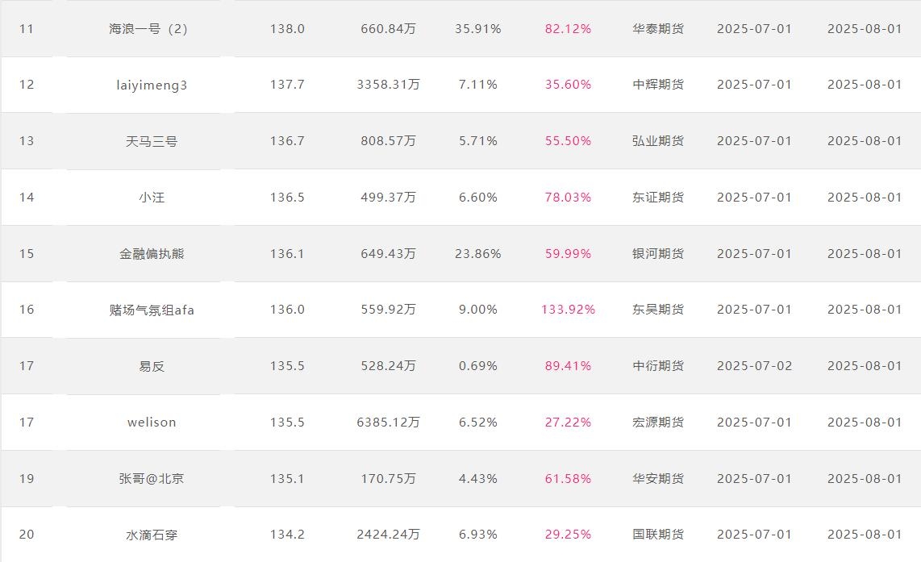Image resolution: width=921 pixels, height=562 pixels.
Task: Click the 水滴石穿 account name
Action: click(152, 535)
